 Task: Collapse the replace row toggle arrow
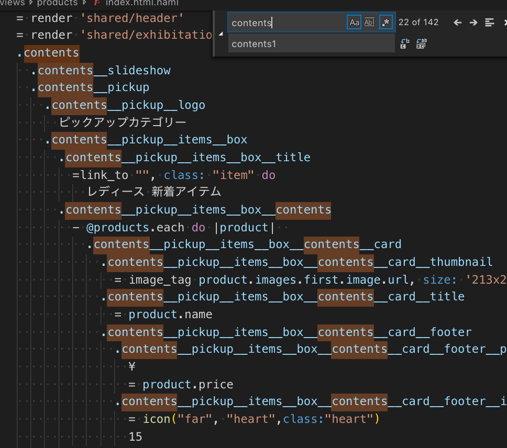pos(221,33)
